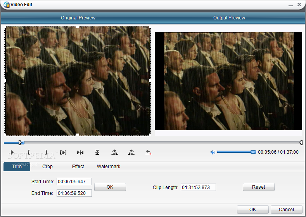Click the left-middle crop handle
Viewport: 306px width, 217px height.
[x=5, y=81]
